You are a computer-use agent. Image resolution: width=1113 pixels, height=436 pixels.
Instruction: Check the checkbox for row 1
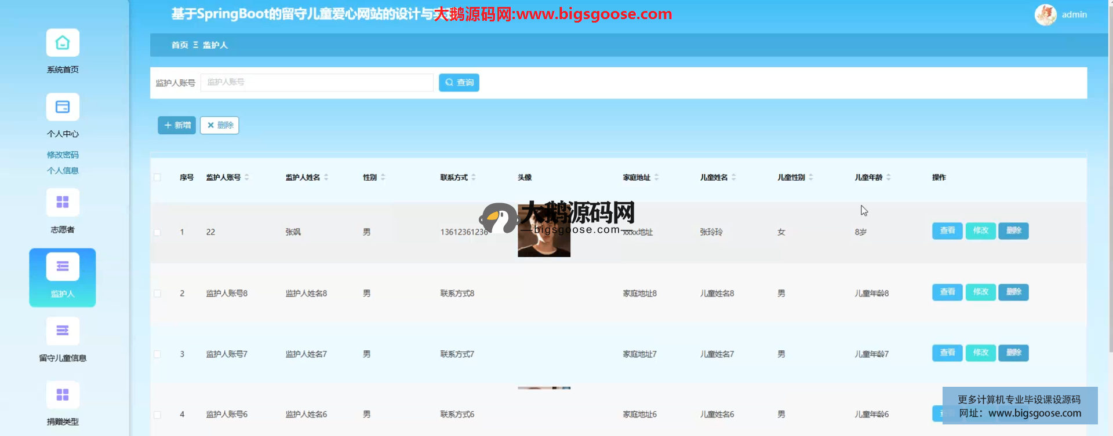pos(157,232)
